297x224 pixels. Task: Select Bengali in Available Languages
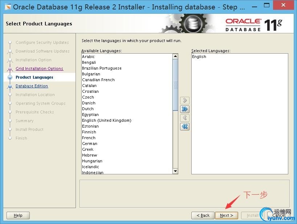[127, 62]
